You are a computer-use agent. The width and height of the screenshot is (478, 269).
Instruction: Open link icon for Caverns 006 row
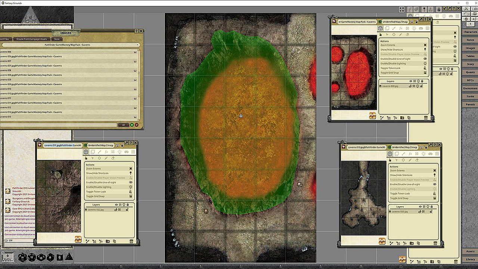135,52
